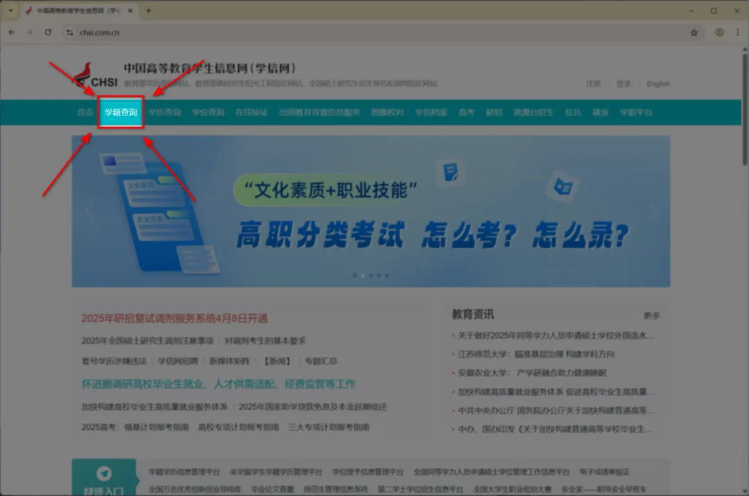The width and height of the screenshot is (749, 496).
Task: Click the page vertical scrollbar thumb
Action: (745, 109)
